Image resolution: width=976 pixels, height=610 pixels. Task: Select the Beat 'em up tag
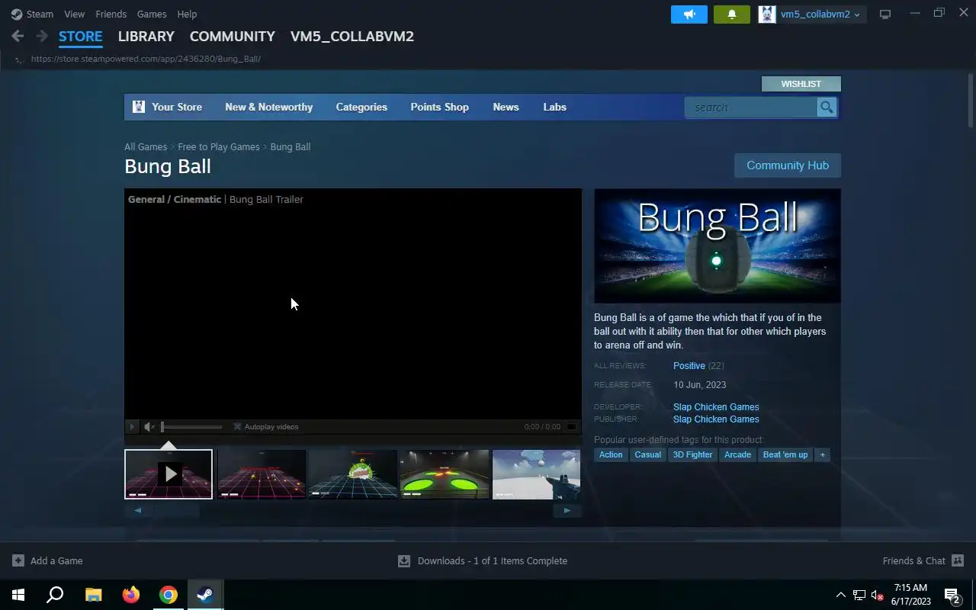[x=785, y=454]
